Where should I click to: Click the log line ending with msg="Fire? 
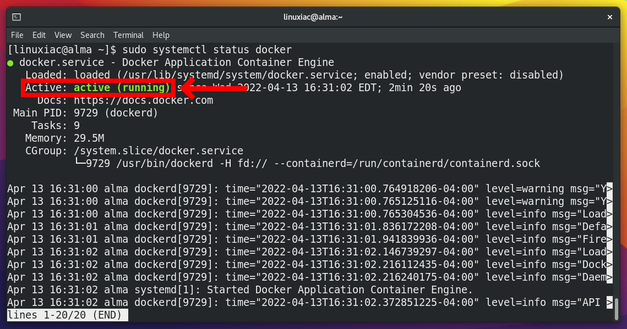(310, 239)
